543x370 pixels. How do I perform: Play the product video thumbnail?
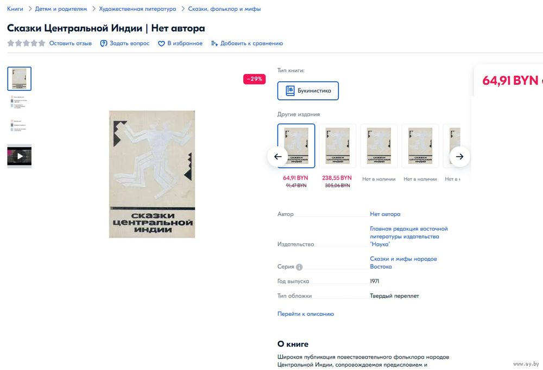click(20, 156)
